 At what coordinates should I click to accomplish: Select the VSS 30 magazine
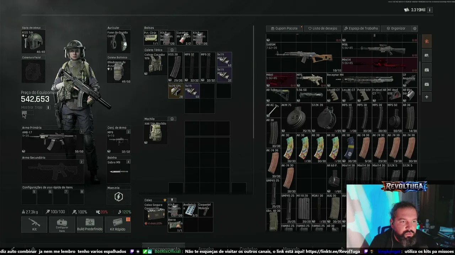pos(175,67)
